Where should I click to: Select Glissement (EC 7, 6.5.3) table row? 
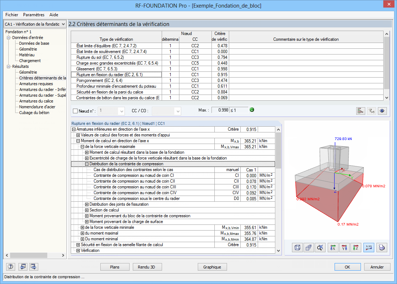pos(227,69)
